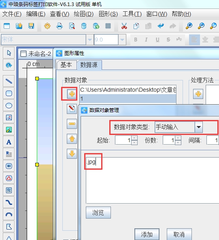This screenshot has width=219, height=240.
Task: Remove data object with minus button
Action: click(72, 124)
